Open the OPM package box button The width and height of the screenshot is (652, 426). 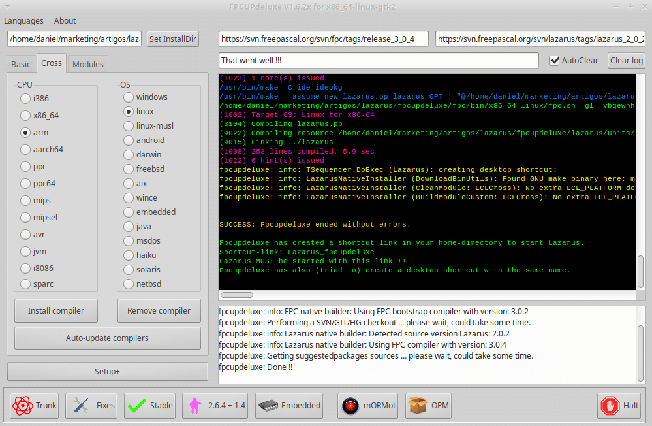pos(428,406)
